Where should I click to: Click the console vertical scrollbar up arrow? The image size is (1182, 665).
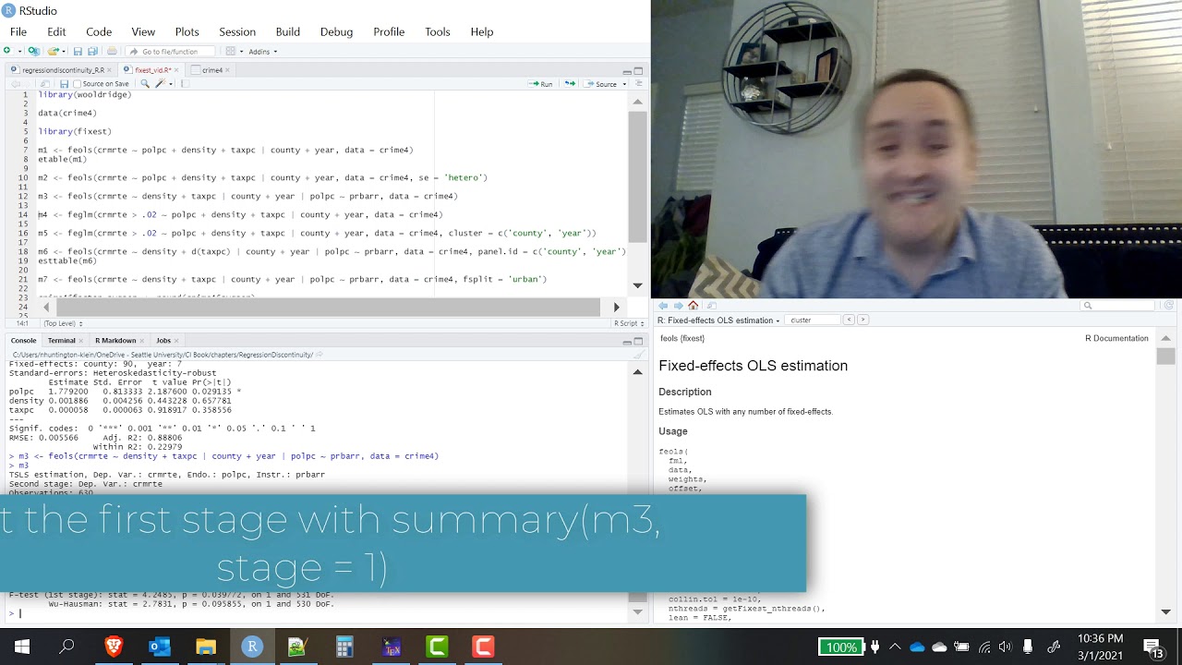(x=637, y=372)
